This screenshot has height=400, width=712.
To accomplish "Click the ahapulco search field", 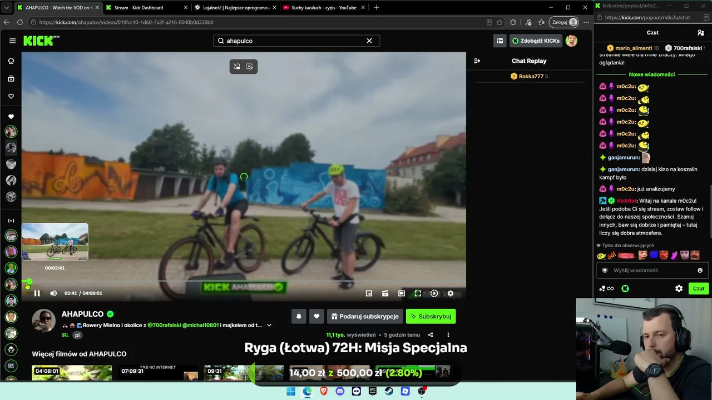I will click(x=296, y=41).
